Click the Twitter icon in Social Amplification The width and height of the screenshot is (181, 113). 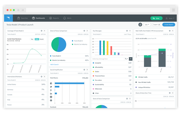pyautogui.click(x=51, y=87)
